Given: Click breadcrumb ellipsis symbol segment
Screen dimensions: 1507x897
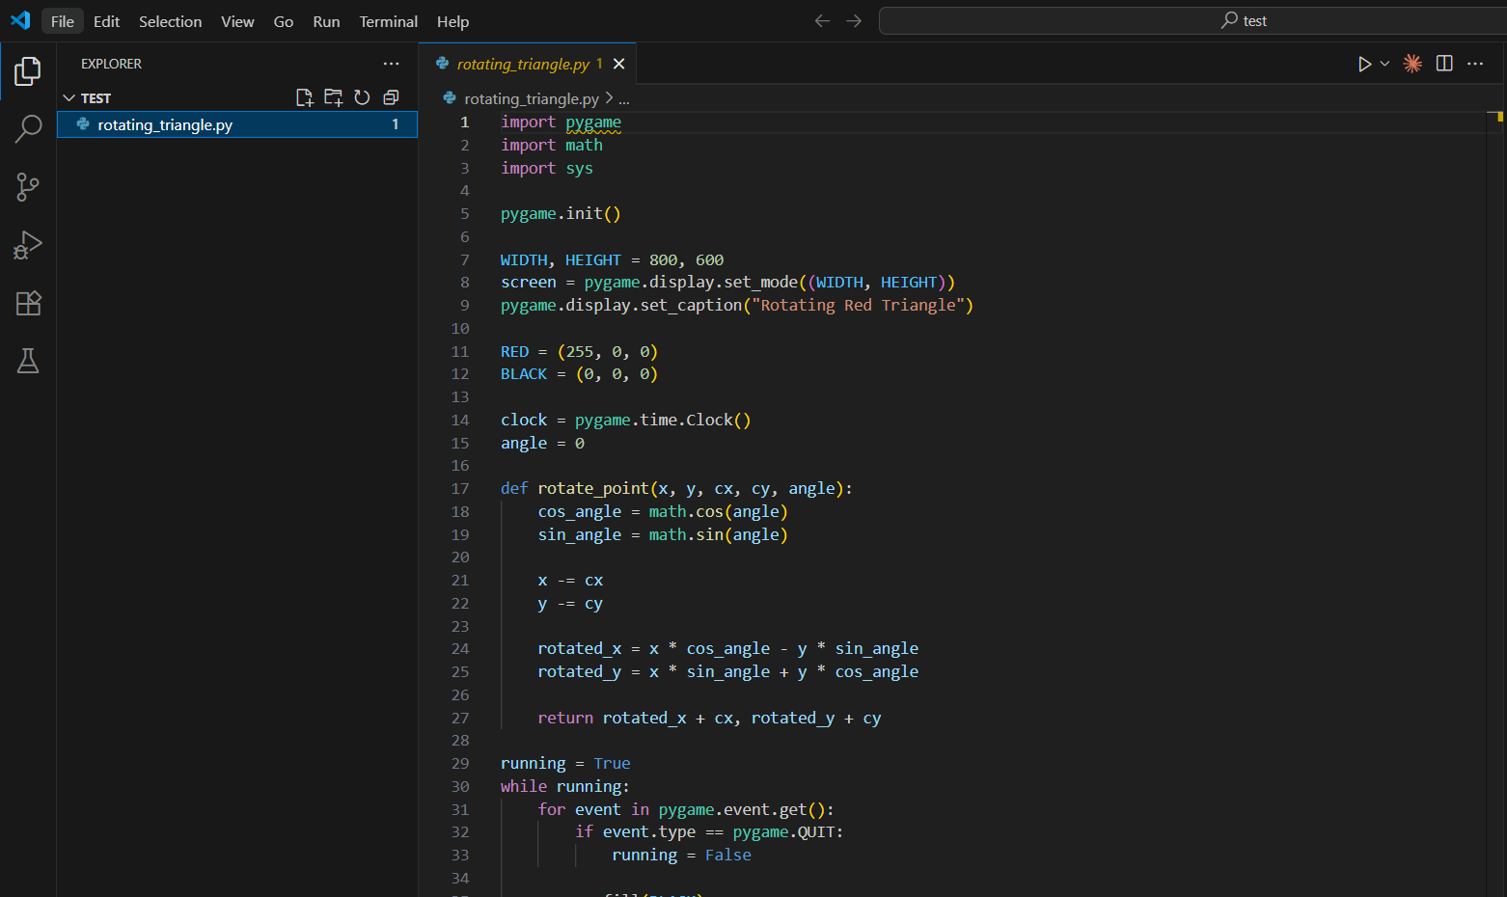Looking at the screenshot, I should pyautogui.click(x=624, y=99).
